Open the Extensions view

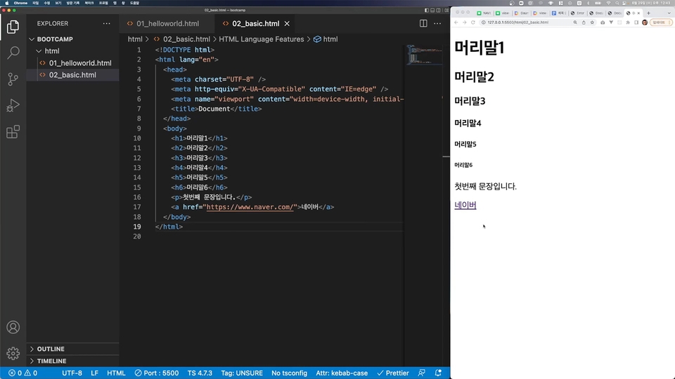(x=13, y=131)
